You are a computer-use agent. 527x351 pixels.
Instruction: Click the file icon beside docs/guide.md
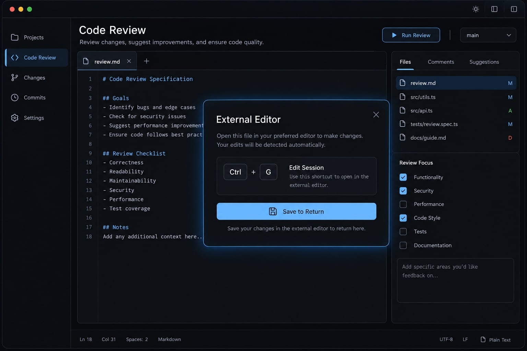403,137
